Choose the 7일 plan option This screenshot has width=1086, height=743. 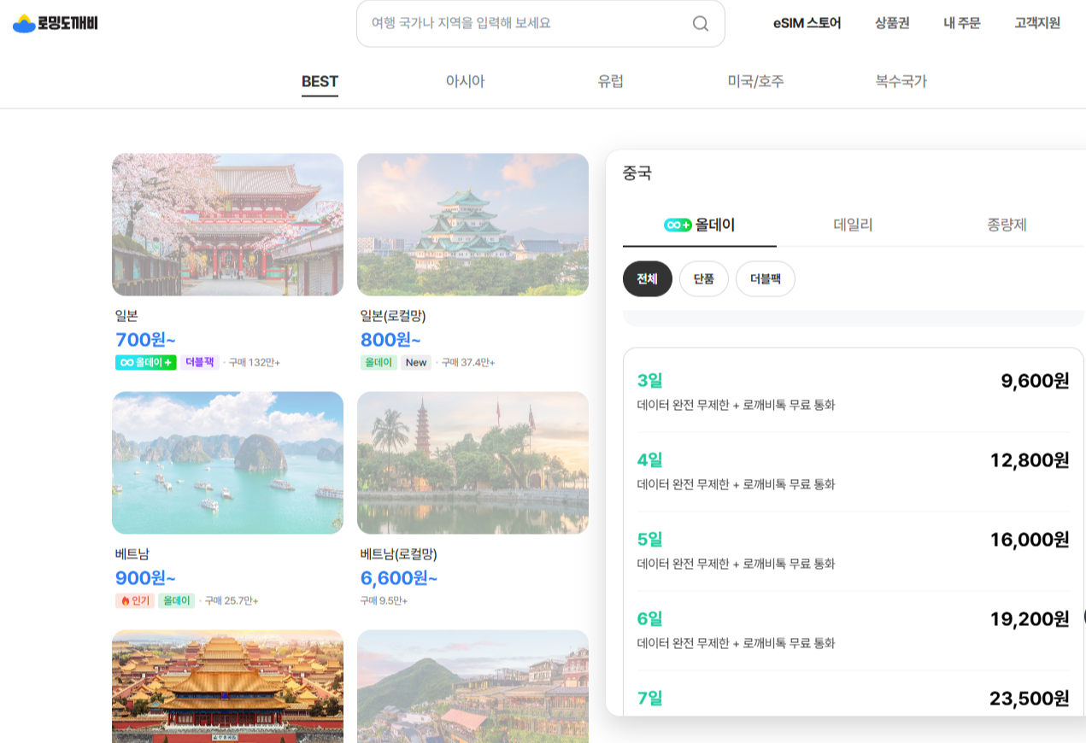pyautogui.click(x=854, y=693)
